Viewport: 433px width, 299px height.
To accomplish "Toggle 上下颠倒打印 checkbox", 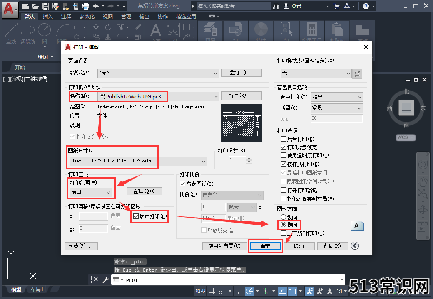I will pyautogui.click(x=283, y=233).
